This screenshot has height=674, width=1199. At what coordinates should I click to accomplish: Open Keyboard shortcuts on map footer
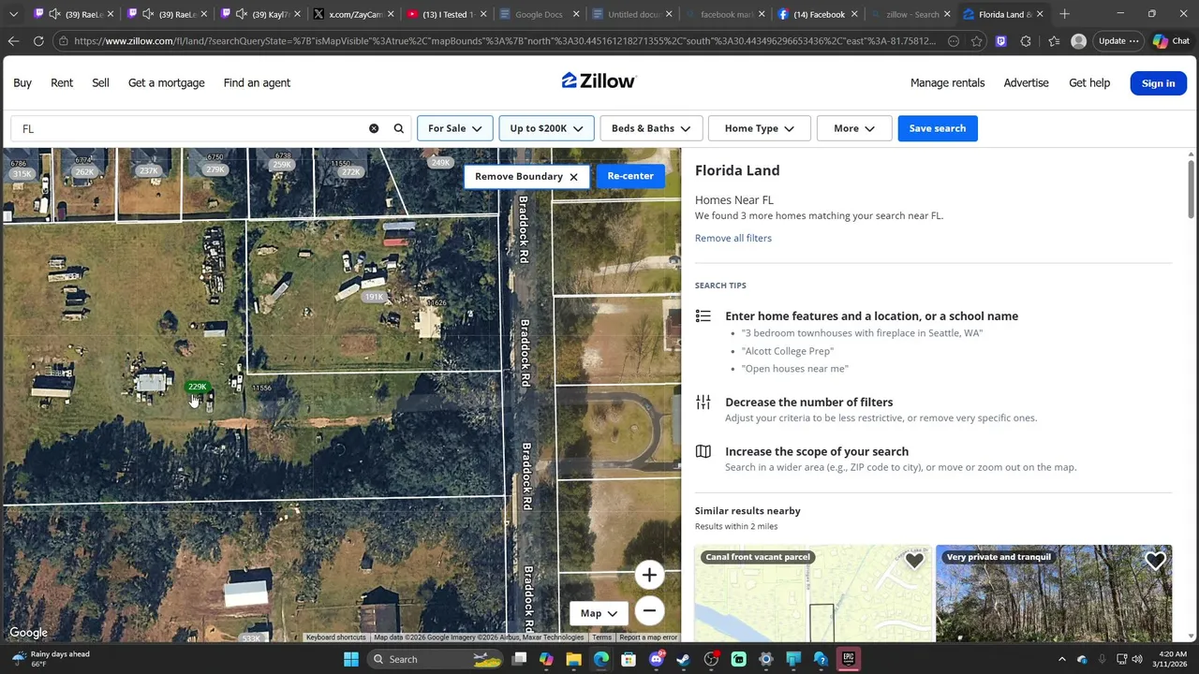pyautogui.click(x=335, y=637)
